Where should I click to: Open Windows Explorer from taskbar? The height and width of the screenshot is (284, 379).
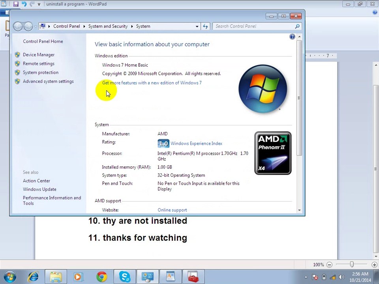pyautogui.click(x=56, y=277)
